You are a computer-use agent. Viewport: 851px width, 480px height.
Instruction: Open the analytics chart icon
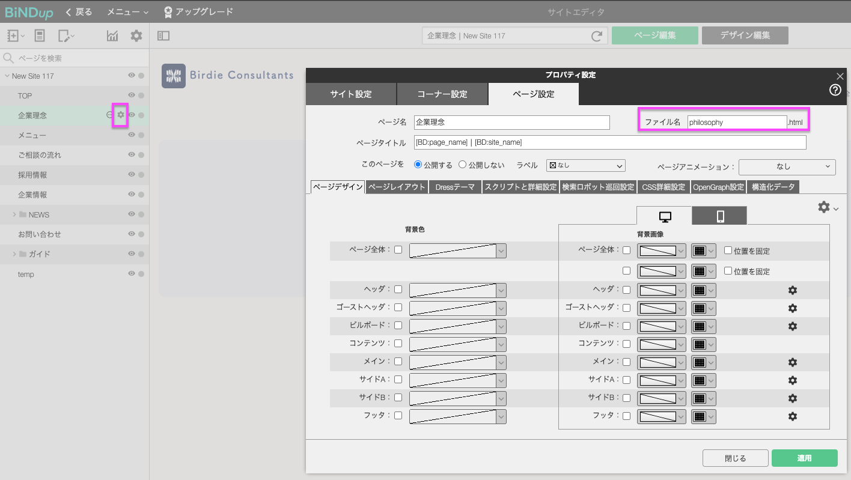point(112,36)
